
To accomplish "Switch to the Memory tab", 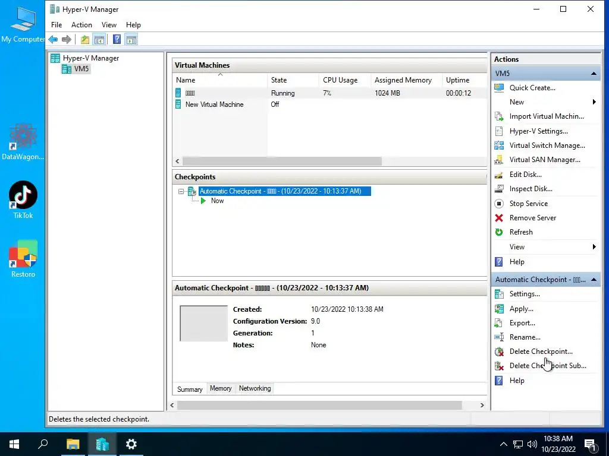I will [x=221, y=388].
